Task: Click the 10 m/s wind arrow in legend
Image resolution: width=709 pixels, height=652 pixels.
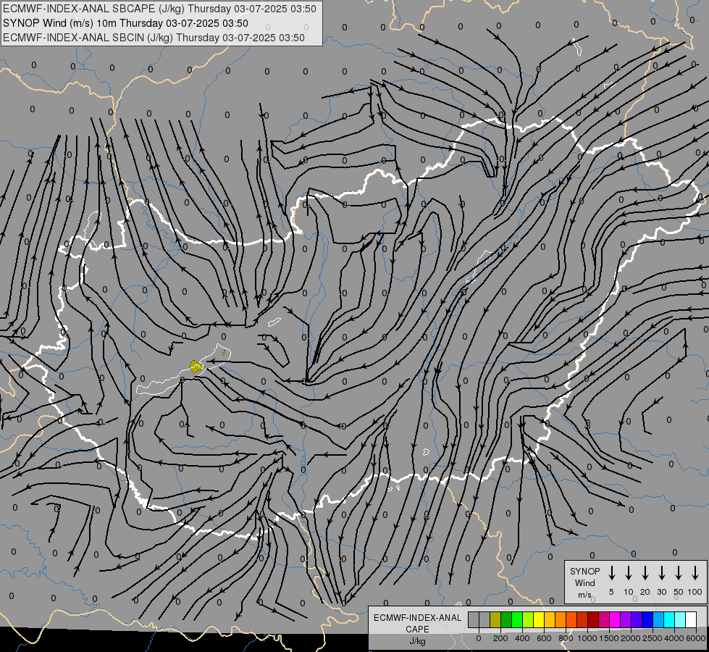Action: [x=629, y=573]
